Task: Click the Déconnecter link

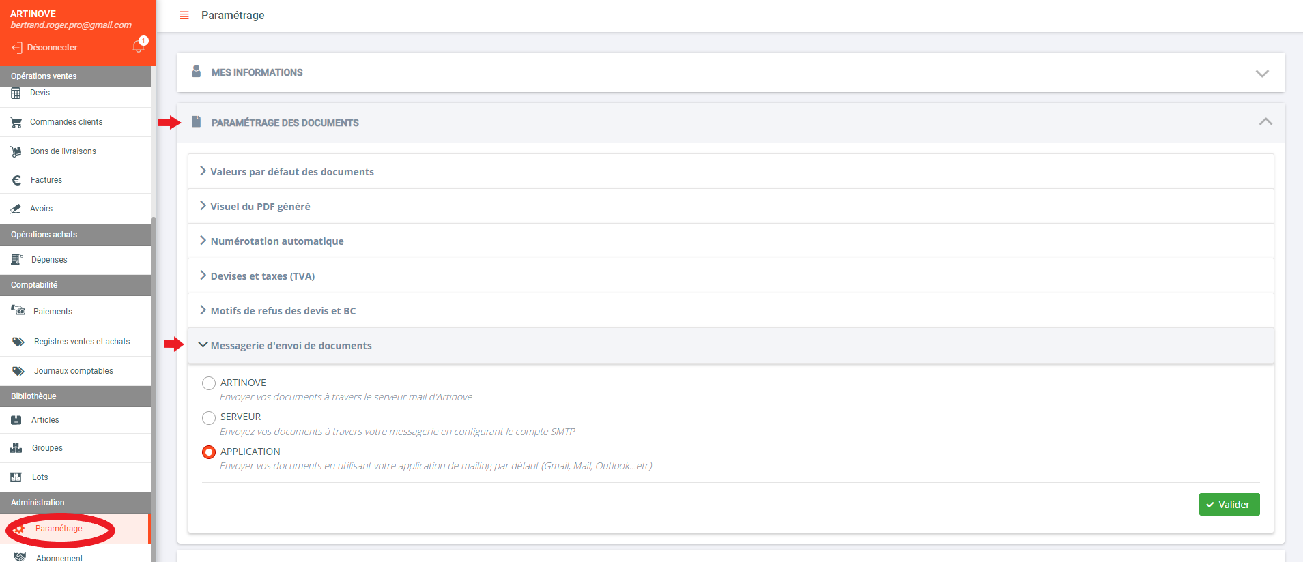Action: 52,48
